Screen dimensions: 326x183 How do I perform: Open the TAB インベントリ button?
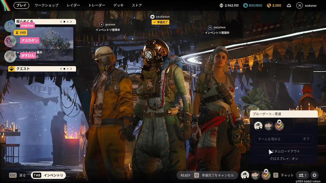tap(48, 175)
